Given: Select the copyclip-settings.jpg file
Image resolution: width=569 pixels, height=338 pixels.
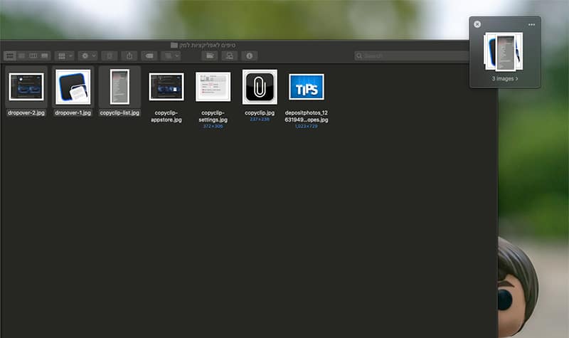Looking at the screenshot, I should (x=213, y=87).
